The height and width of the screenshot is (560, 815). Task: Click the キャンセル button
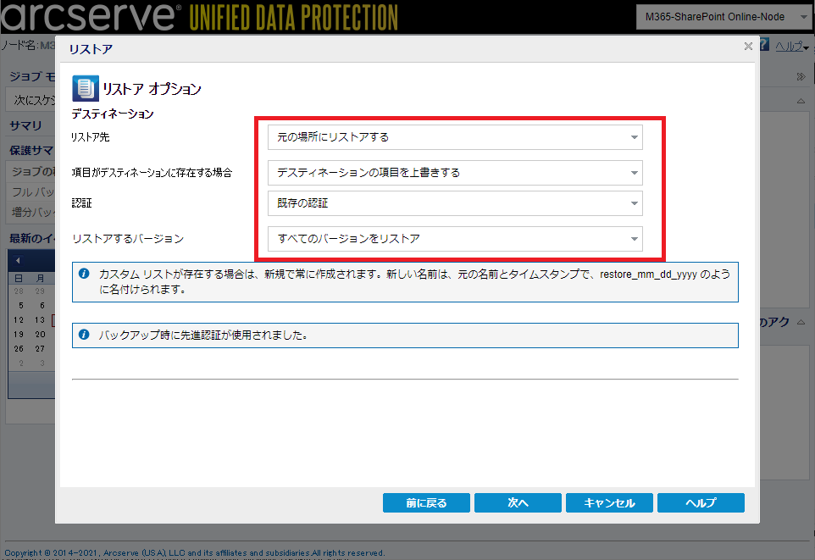pyautogui.click(x=609, y=502)
